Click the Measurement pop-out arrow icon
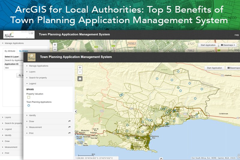The width and height of the screenshot is (240, 160). coord(69,127)
